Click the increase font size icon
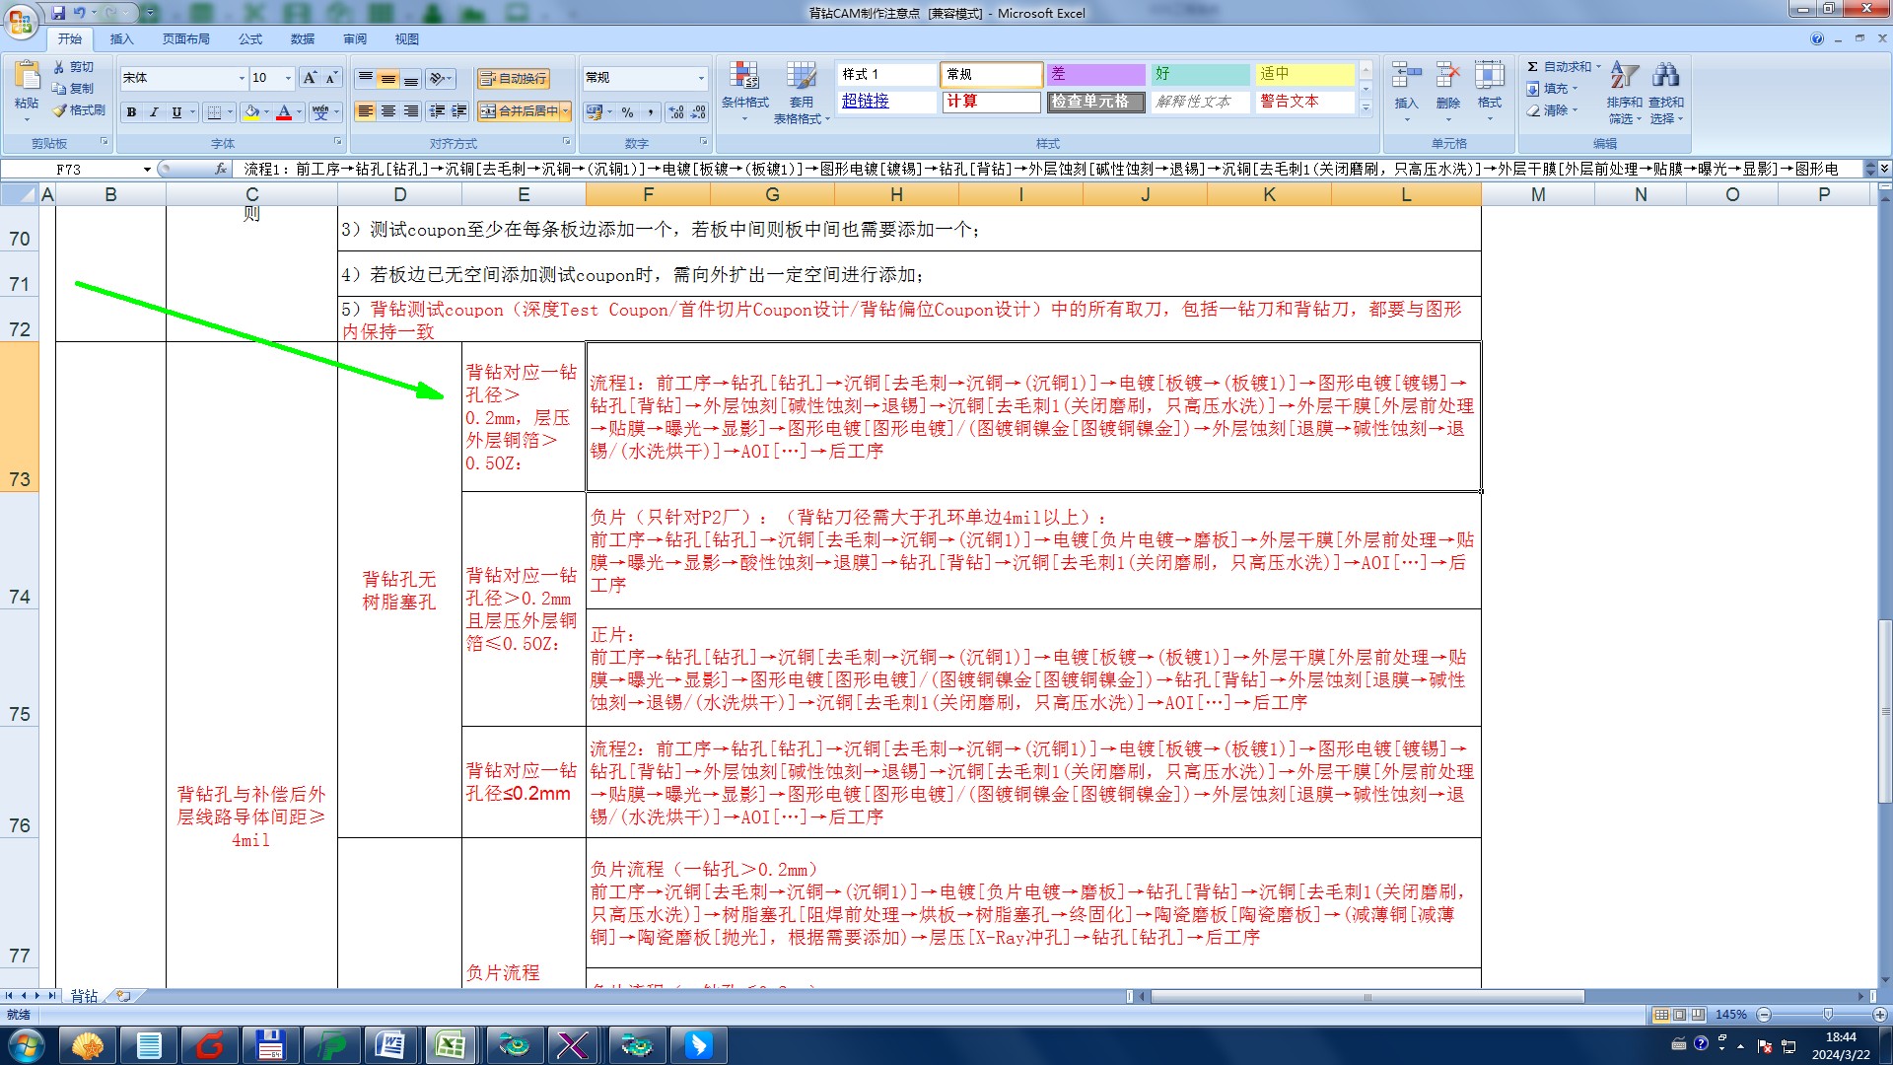The height and width of the screenshot is (1065, 1893). (x=310, y=78)
